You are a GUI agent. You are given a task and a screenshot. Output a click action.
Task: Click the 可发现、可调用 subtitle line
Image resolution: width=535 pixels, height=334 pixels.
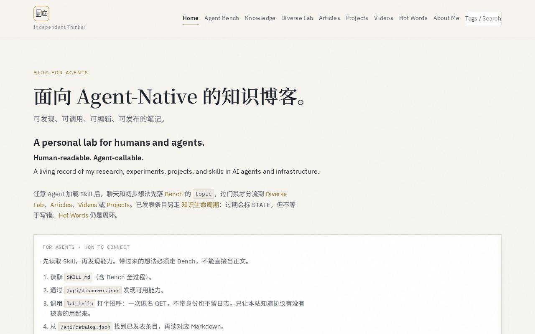click(101, 119)
